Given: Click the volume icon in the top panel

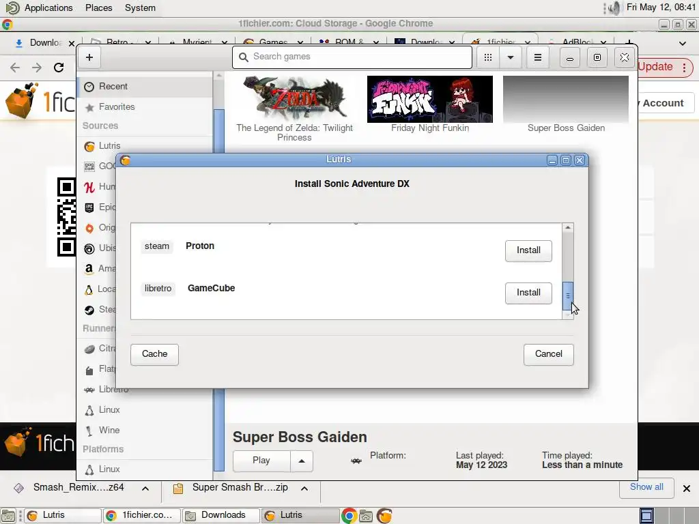Looking at the screenshot, I should tap(615, 8).
